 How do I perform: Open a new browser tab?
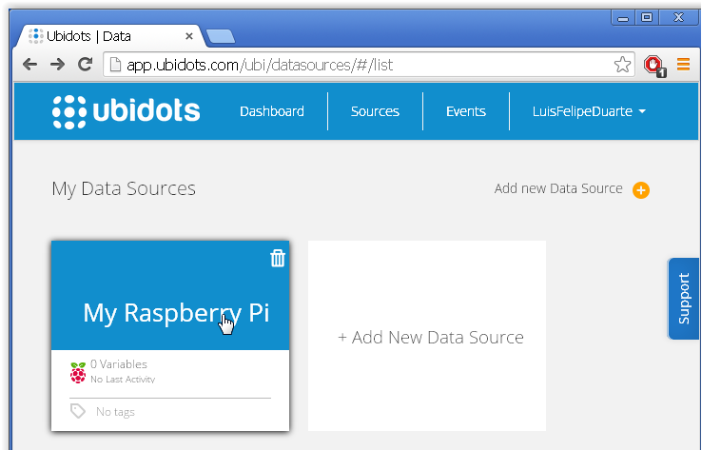pos(221,36)
